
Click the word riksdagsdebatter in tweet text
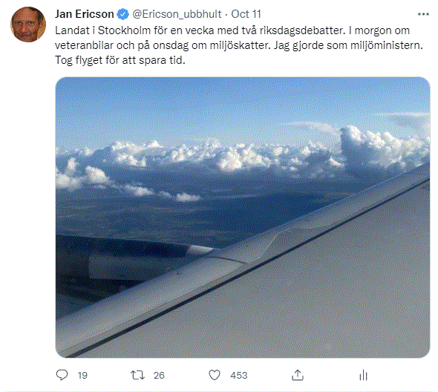(x=301, y=30)
